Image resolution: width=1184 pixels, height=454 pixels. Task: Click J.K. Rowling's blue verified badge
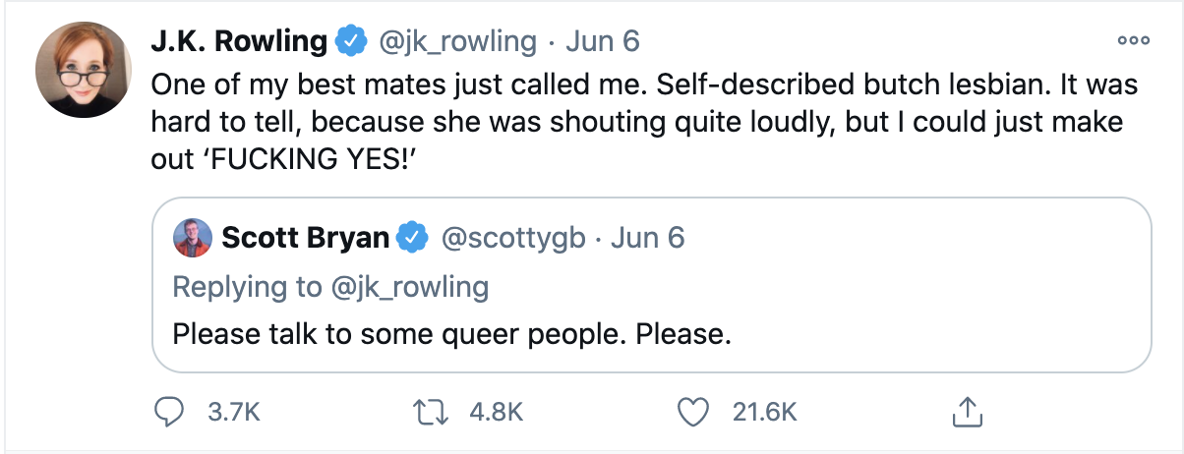(x=350, y=42)
